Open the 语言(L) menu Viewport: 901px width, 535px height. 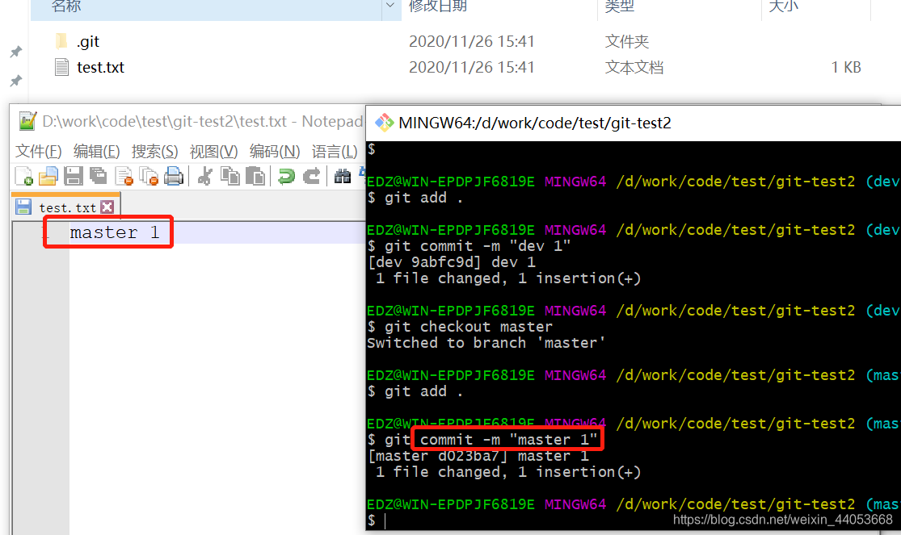click(x=335, y=152)
